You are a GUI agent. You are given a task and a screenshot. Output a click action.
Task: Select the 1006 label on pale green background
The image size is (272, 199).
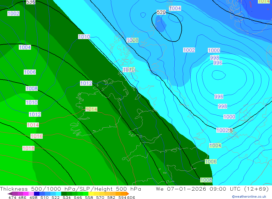click(x=211, y=162)
